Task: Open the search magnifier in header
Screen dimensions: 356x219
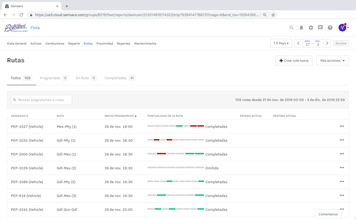Action: tap(291, 28)
